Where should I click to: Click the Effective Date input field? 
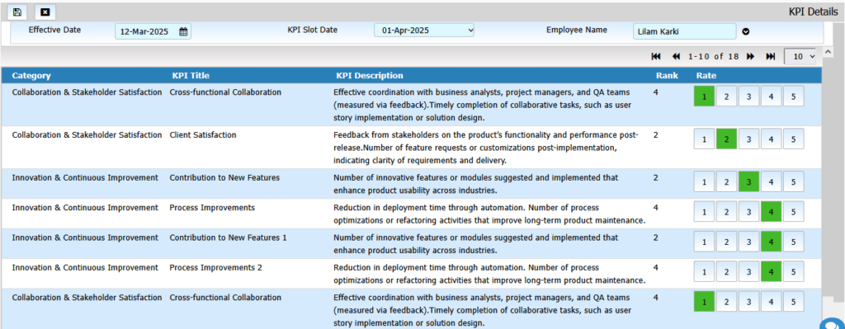pos(153,32)
